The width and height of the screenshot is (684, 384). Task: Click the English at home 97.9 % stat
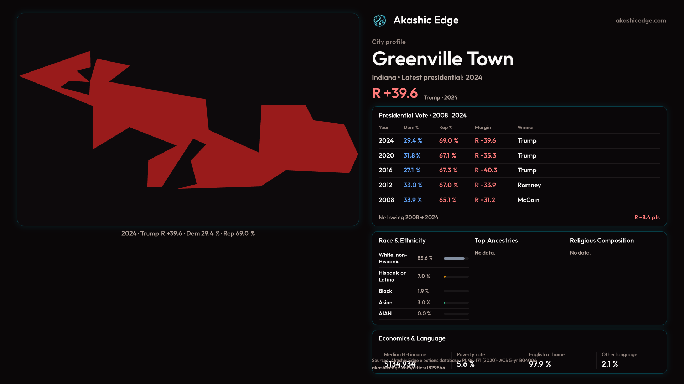[x=540, y=364]
